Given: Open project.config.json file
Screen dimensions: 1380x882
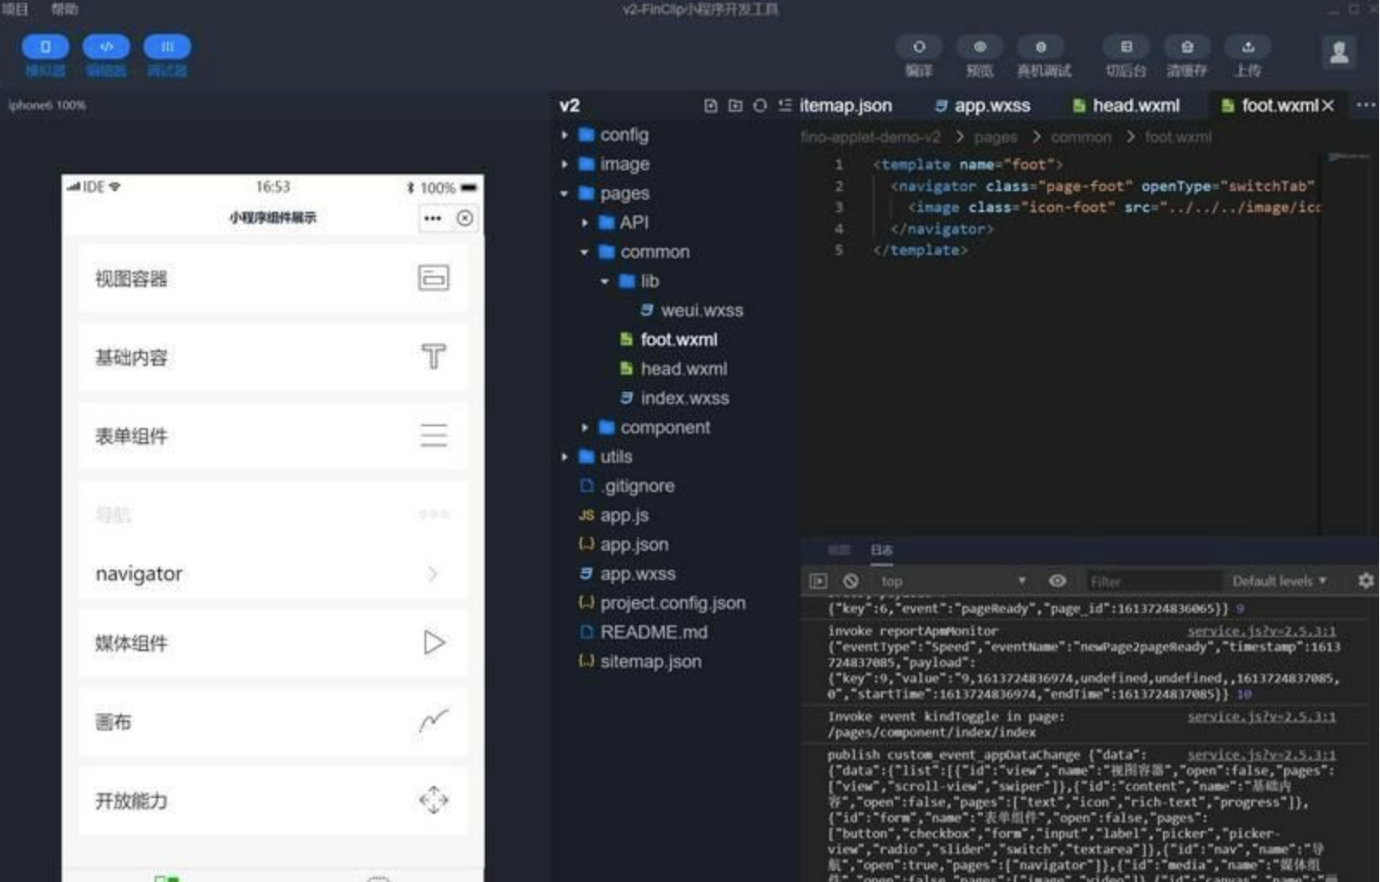Looking at the screenshot, I should (662, 604).
